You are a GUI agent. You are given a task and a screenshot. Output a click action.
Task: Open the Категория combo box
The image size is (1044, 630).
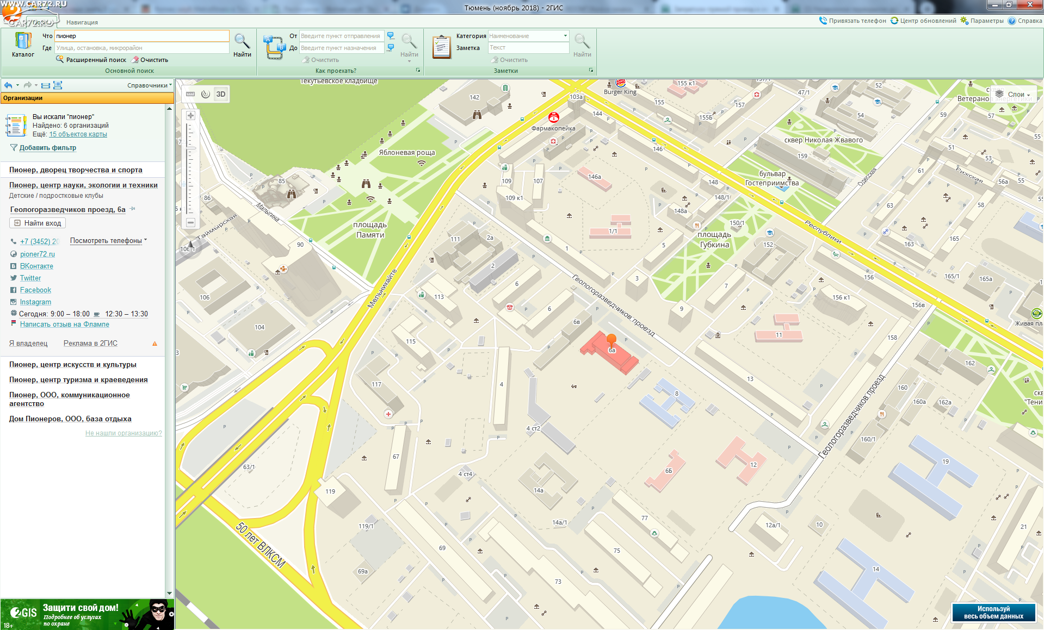click(x=528, y=36)
